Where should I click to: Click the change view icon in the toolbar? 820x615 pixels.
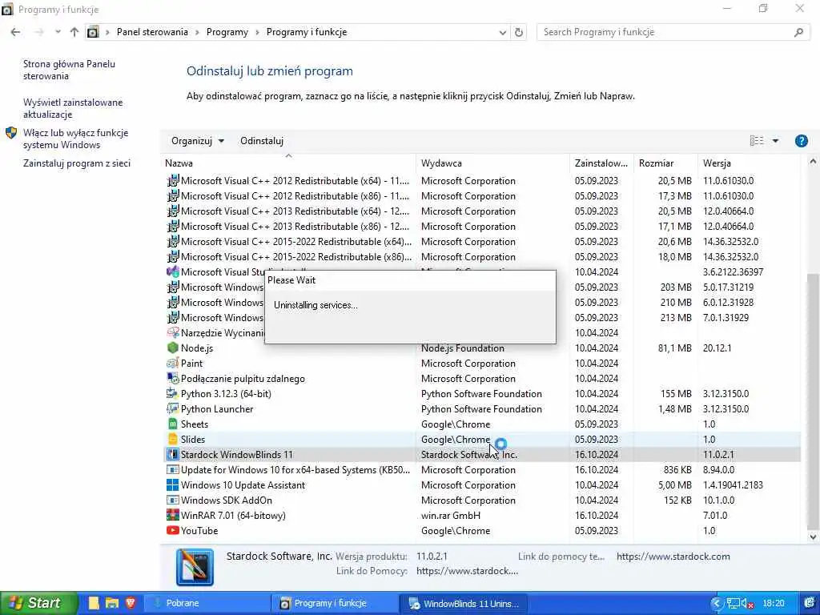(757, 141)
